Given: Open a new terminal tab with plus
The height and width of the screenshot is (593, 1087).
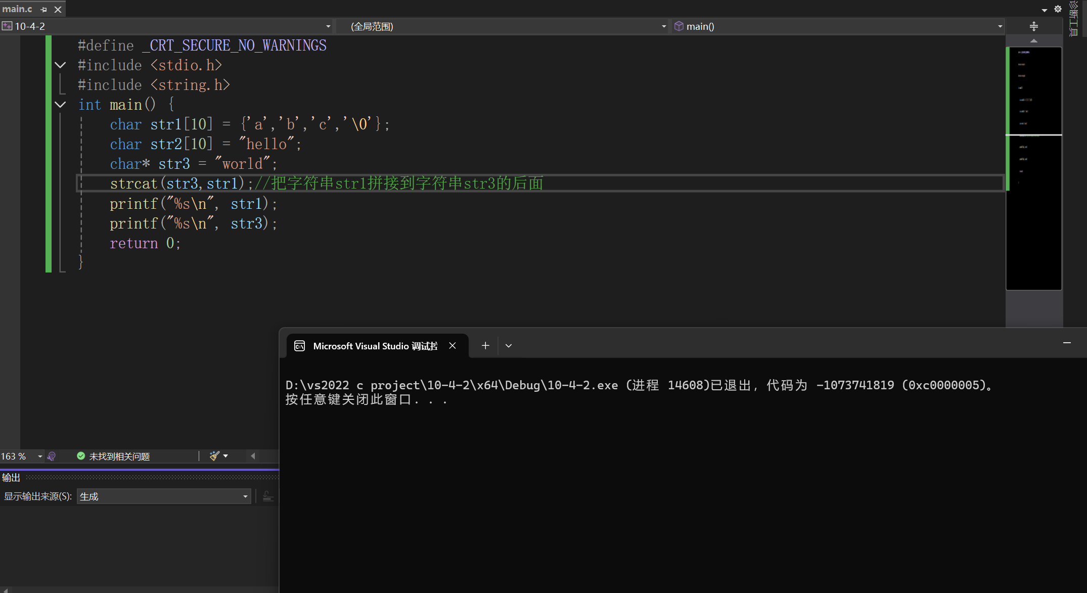Looking at the screenshot, I should click(x=485, y=346).
